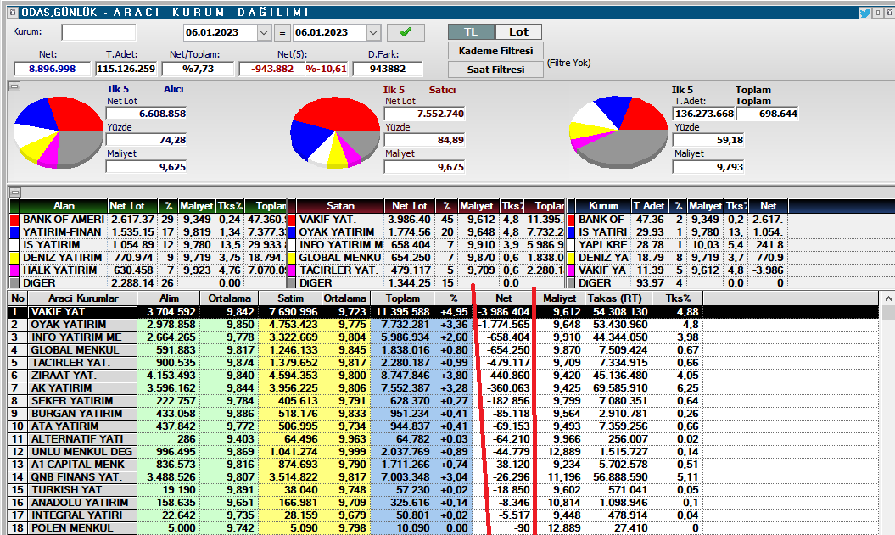The width and height of the screenshot is (895, 535).
Task: Select the yellow swatch beside DENIZ YATIRIM
Action: 14,258
